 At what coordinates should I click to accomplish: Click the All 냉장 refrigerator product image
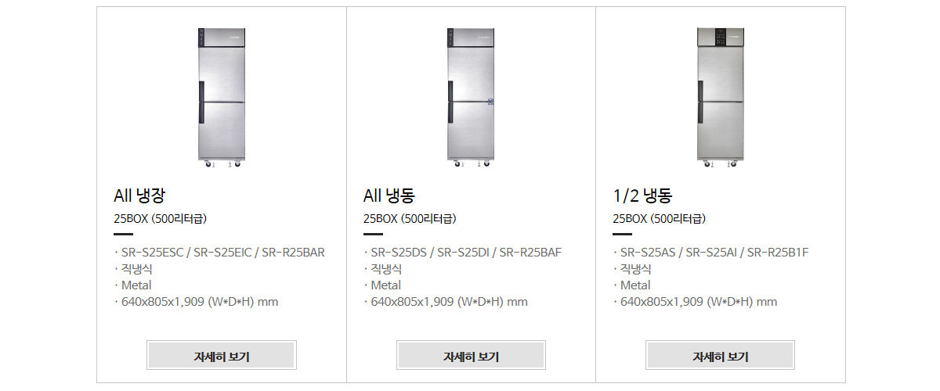tap(222, 98)
